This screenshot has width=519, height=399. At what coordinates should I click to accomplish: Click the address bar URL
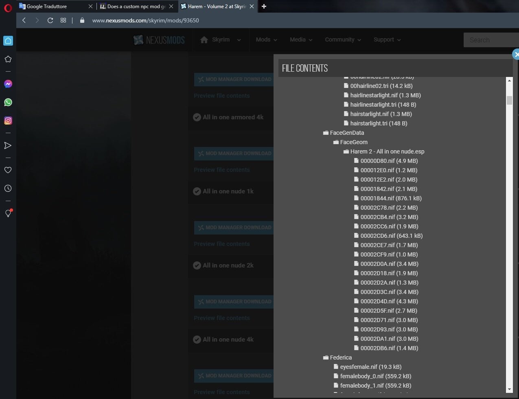point(146,20)
